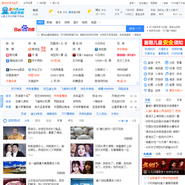Open the 暑期儿童安全须知 banner
Viewport: 185px width, 185px height.
(163, 43)
